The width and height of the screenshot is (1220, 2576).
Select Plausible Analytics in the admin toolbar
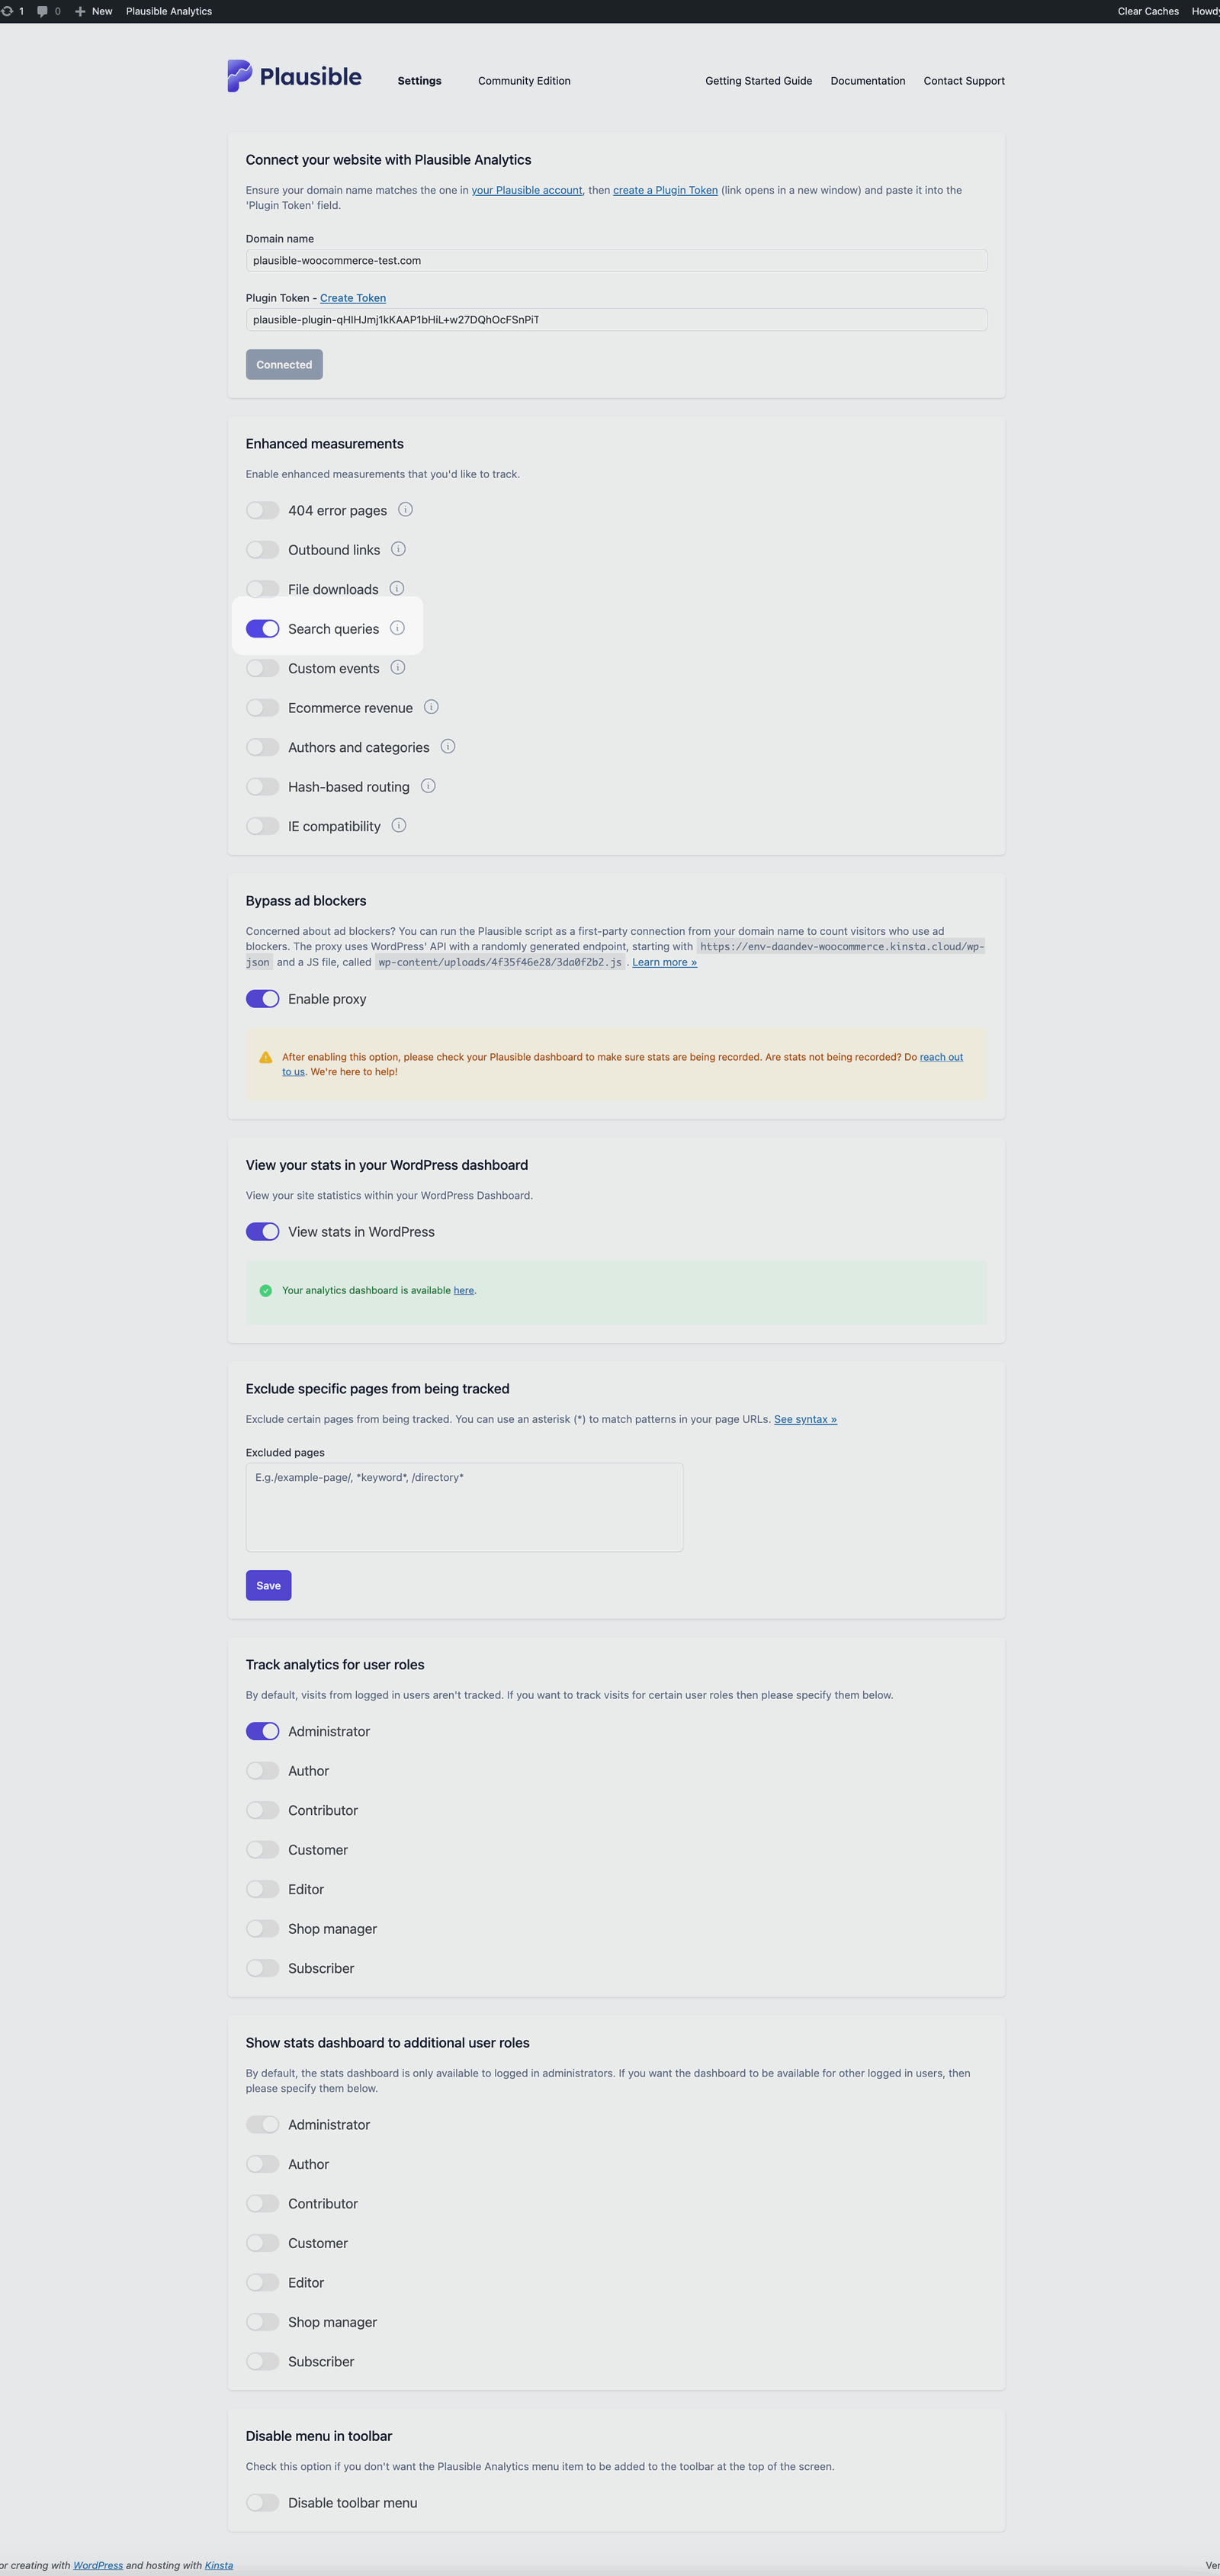tap(168, 11)
